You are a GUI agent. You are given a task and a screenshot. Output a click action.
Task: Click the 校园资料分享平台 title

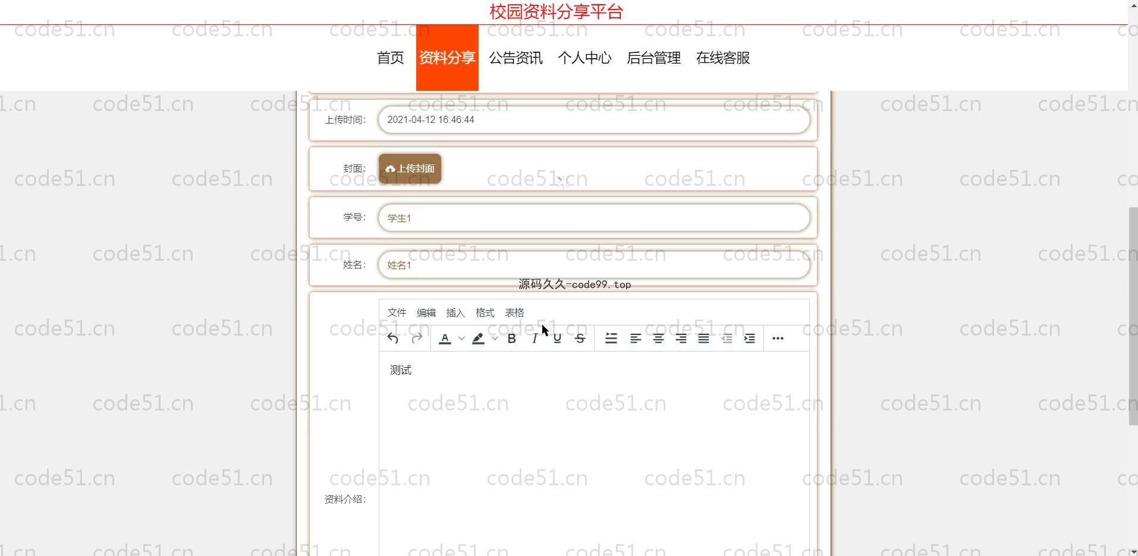(x=557, y=12)
